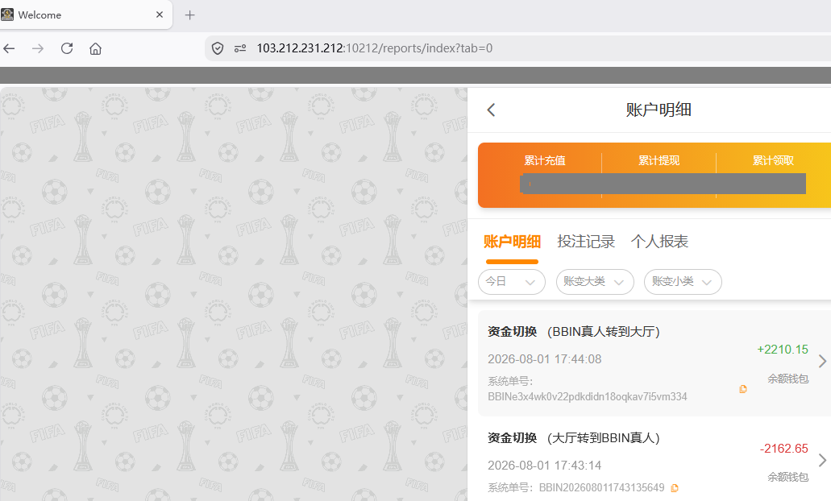Image resolution: width=831 pixels, height=501 pixels.
Task: Click the +2210.15 amount
Action: tap(783, 350)
